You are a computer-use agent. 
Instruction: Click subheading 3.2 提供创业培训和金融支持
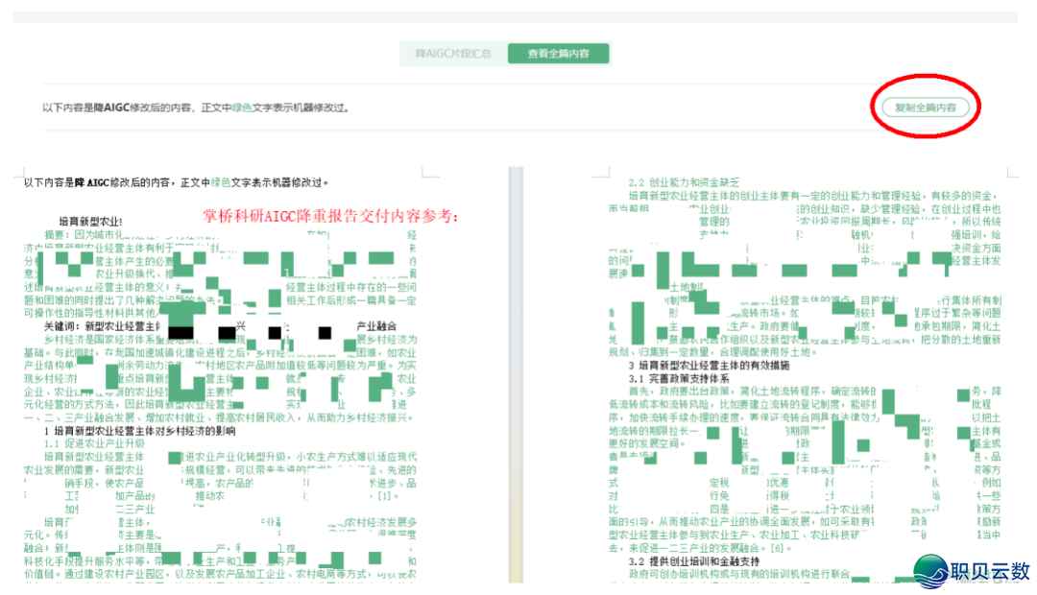[694, 561]
